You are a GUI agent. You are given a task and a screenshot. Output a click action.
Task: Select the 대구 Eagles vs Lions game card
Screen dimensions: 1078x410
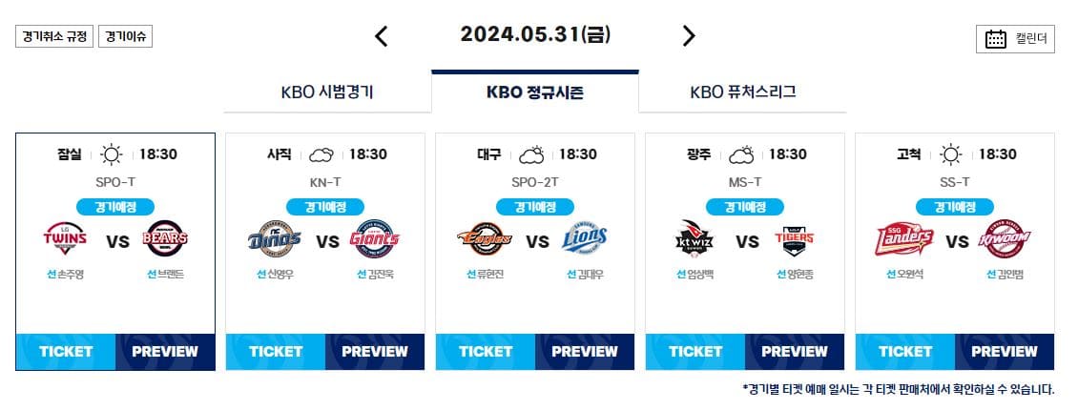click(x=535, y=252)
